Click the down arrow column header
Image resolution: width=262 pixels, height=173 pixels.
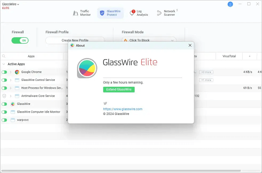pyautogui.click(x=250, y=56)
